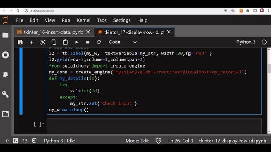Select the tkinter_17-display-row-id tab
The width and height of the screenshot is (271, 152).
pyautogui.click(x=134, y=32)
